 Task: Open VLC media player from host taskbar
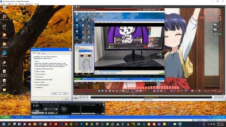(128, 124)
